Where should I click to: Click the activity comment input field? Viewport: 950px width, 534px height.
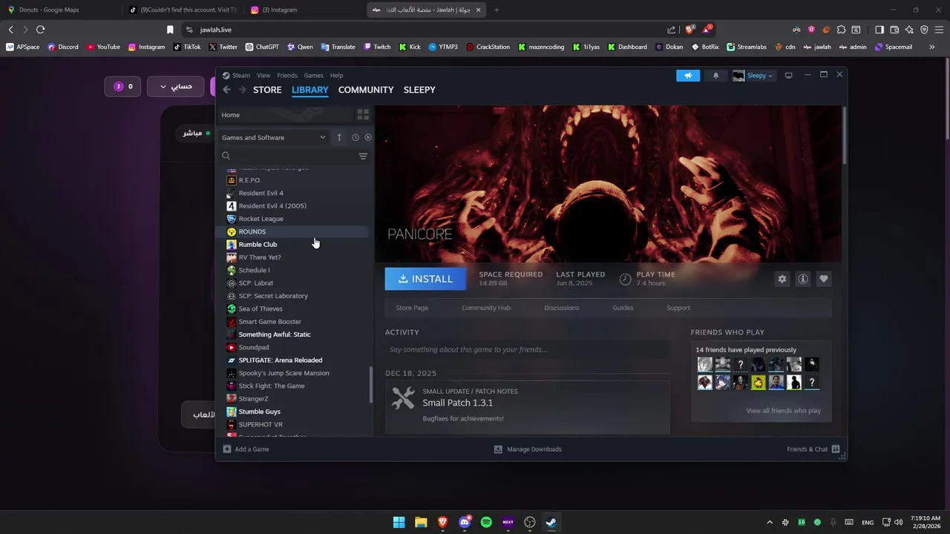click(x=527, y=349)
